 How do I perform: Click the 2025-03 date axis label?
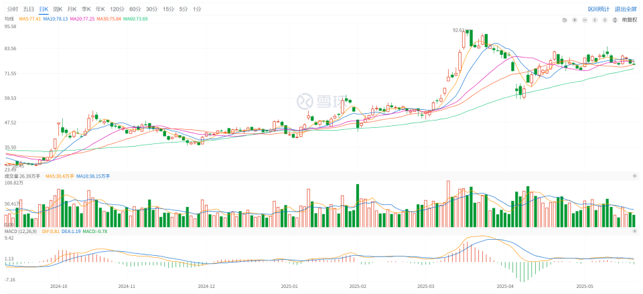click(x=425, y=286)
